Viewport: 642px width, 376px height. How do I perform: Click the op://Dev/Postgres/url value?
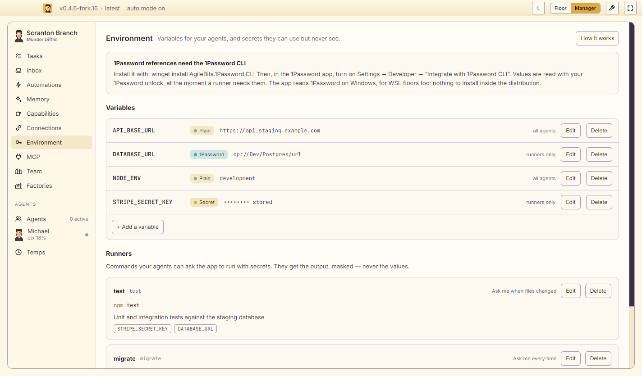267,154
